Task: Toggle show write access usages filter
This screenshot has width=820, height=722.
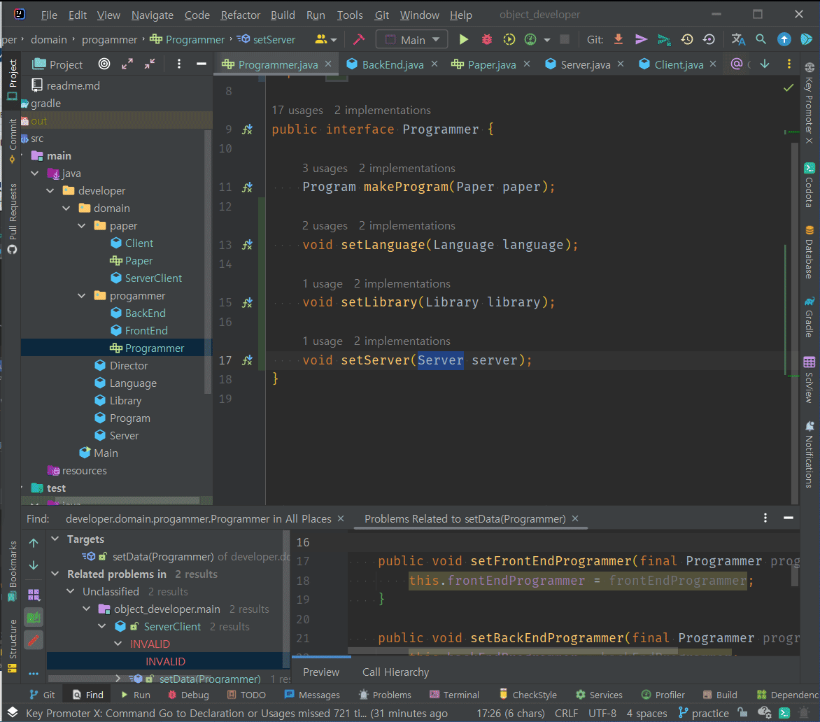Action: [x=34, y=639]
